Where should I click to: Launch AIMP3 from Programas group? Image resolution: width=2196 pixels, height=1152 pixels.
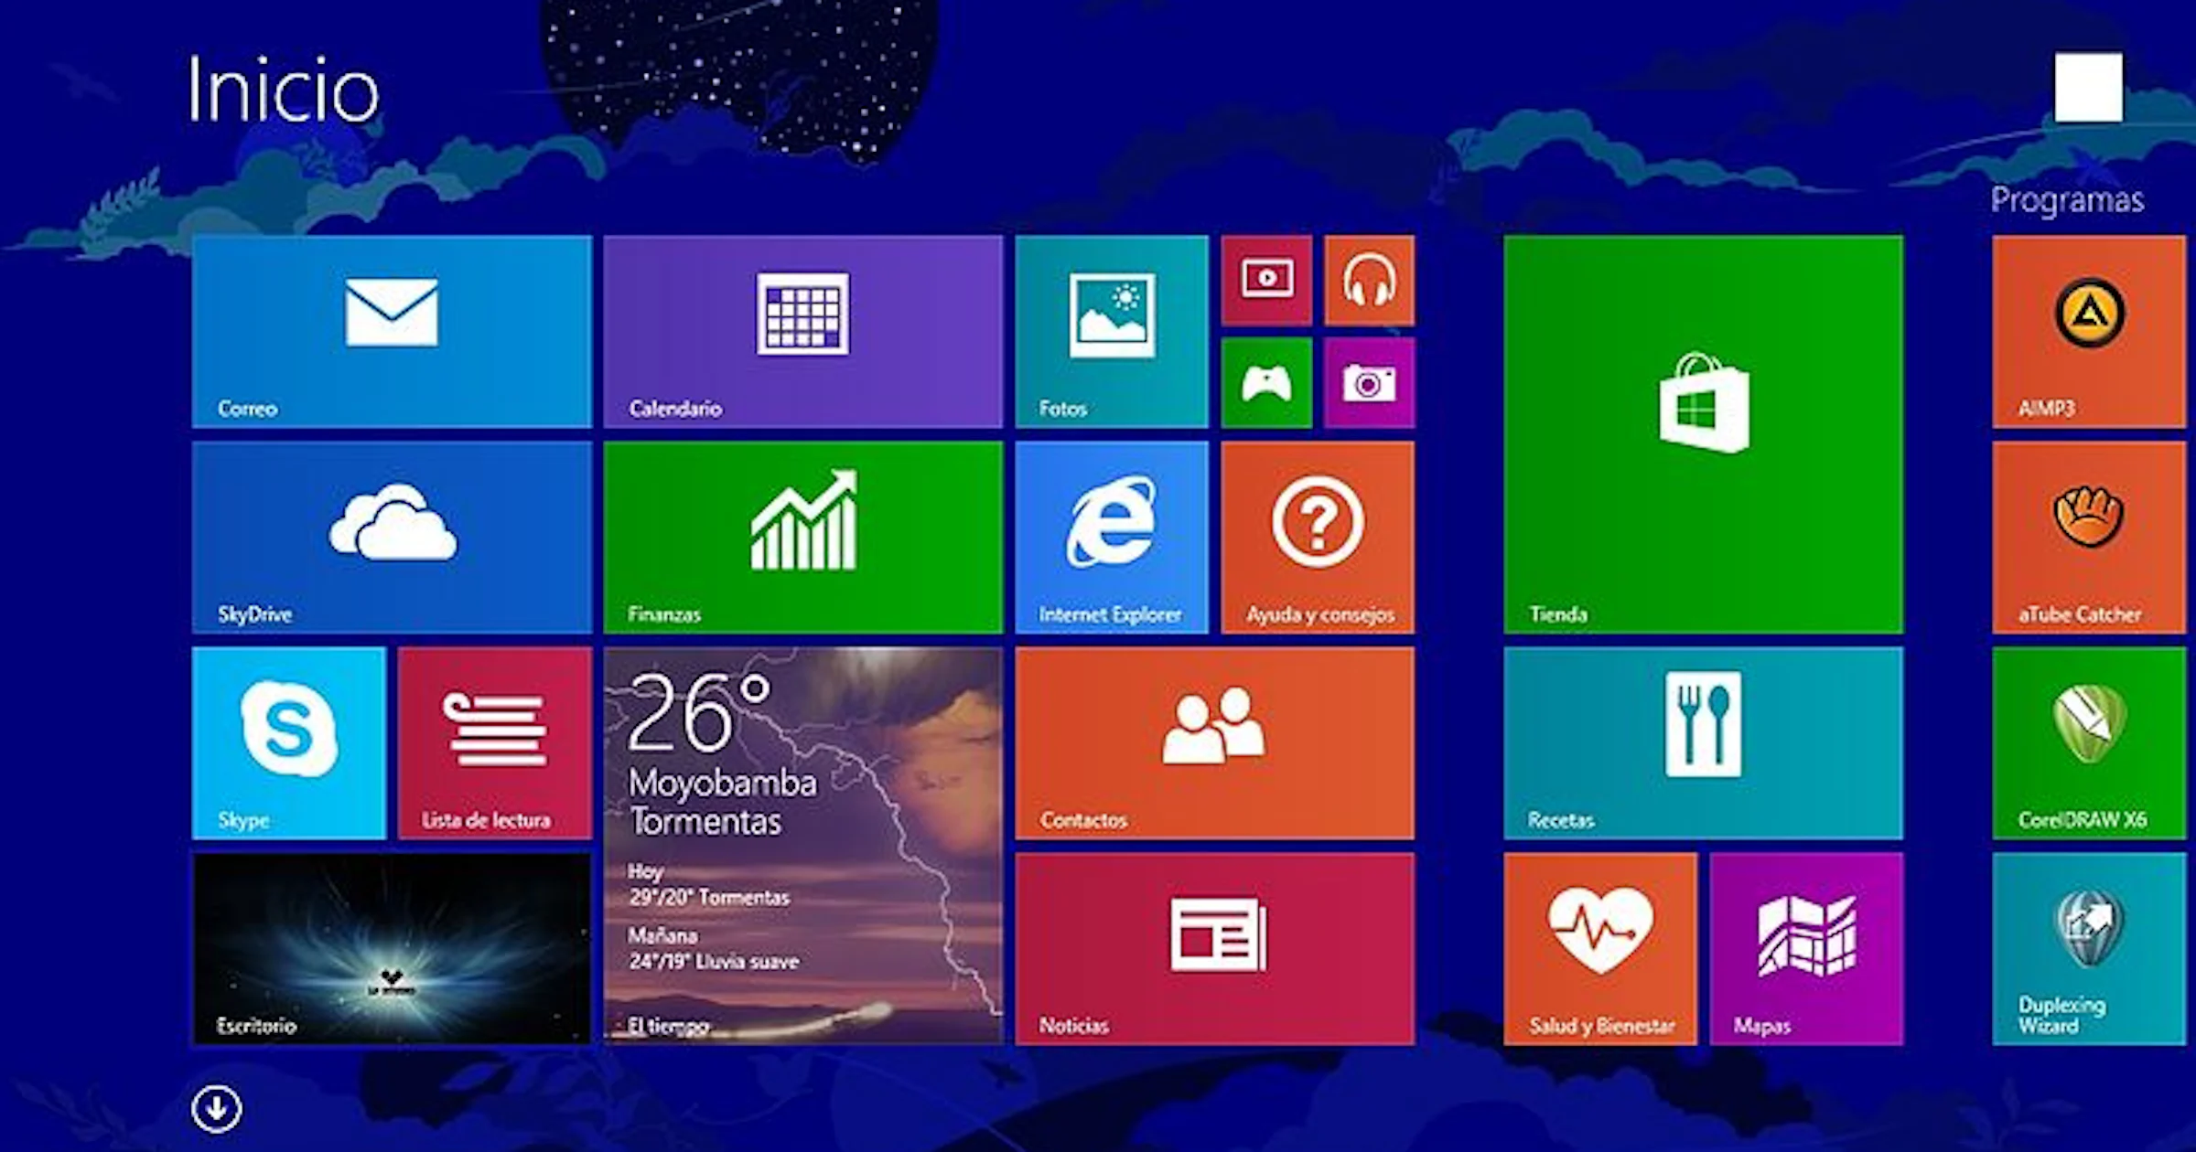[x=2089, y=332]
